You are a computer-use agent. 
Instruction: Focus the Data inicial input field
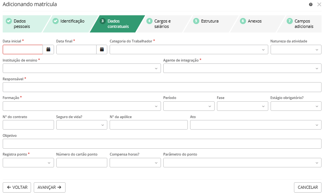(23, 50)
